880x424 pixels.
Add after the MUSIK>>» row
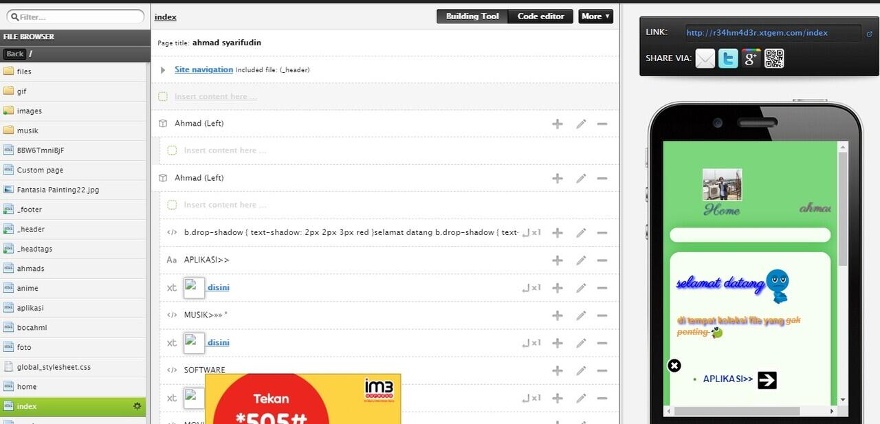[x=558, y=315]
